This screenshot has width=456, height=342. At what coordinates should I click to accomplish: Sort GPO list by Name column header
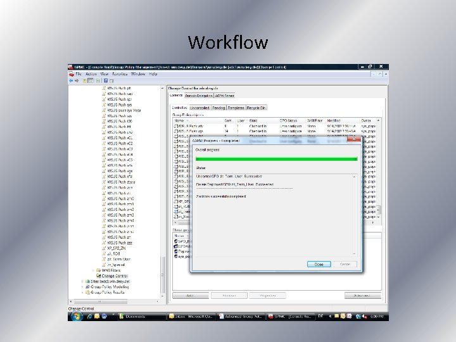tap(198, 120)
